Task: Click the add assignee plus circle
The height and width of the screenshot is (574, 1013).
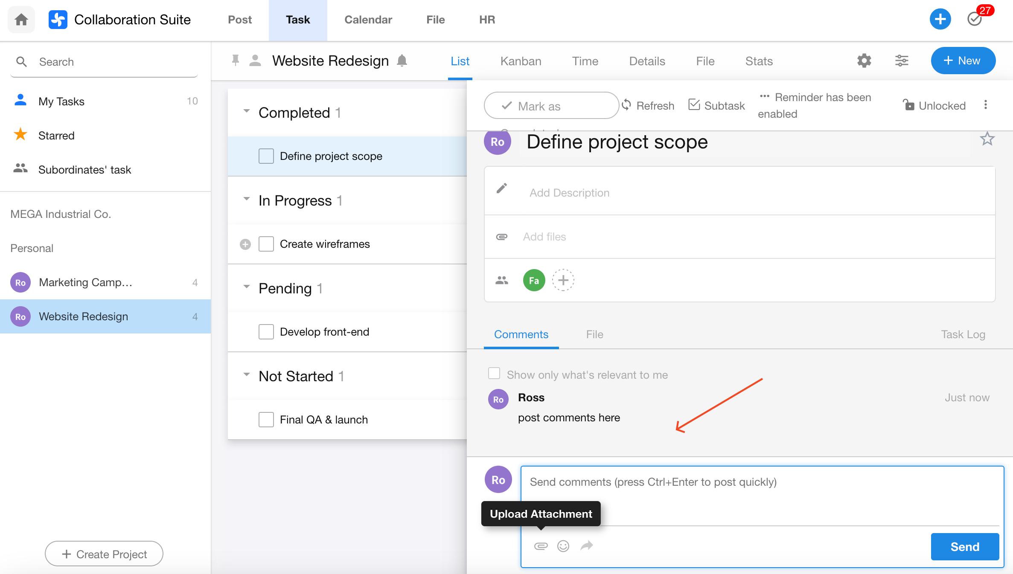Action: (563, 280)
